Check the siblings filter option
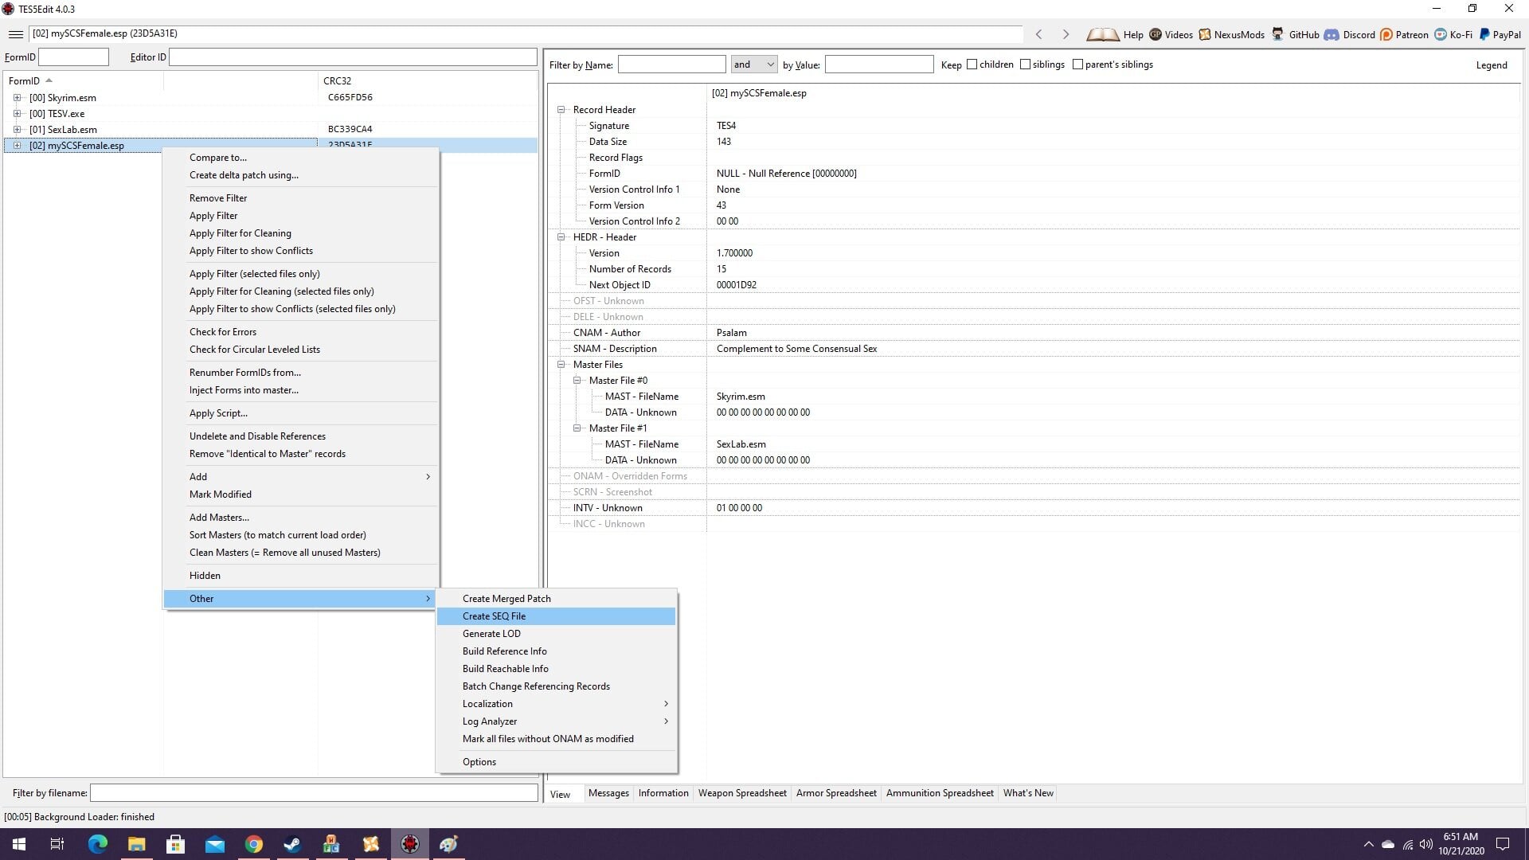The width and height of the screenshot is (1529, 860). pyautogui.click(x=1026, y=64)
